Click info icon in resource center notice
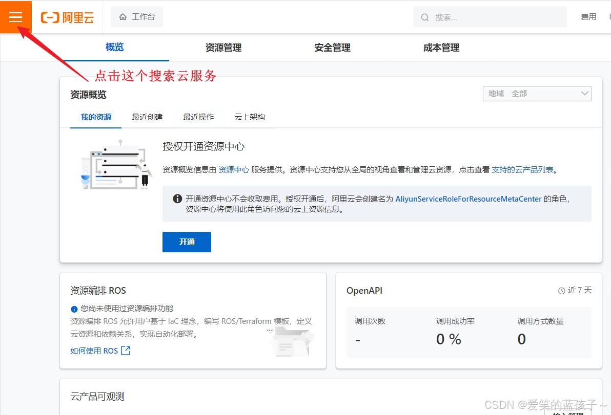Viewport: 611px width, 415px height. click(x=177, y=199)
